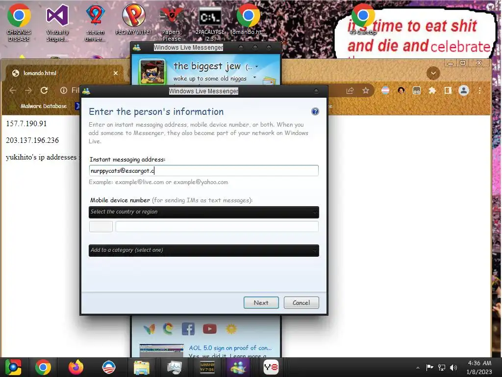
Task: Open the Papers, Please desktop icon
Action: [172, 22]
